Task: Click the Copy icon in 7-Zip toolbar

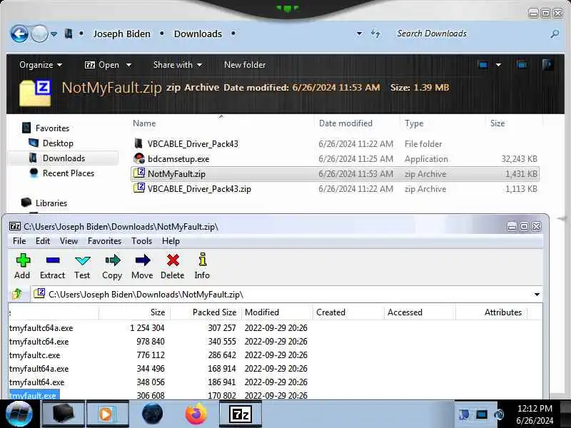Action: pos(113,260)
